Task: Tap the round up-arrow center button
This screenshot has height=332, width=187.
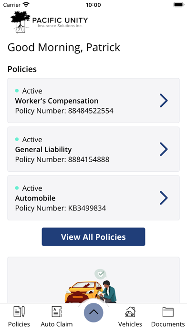Action: [93, 312]
